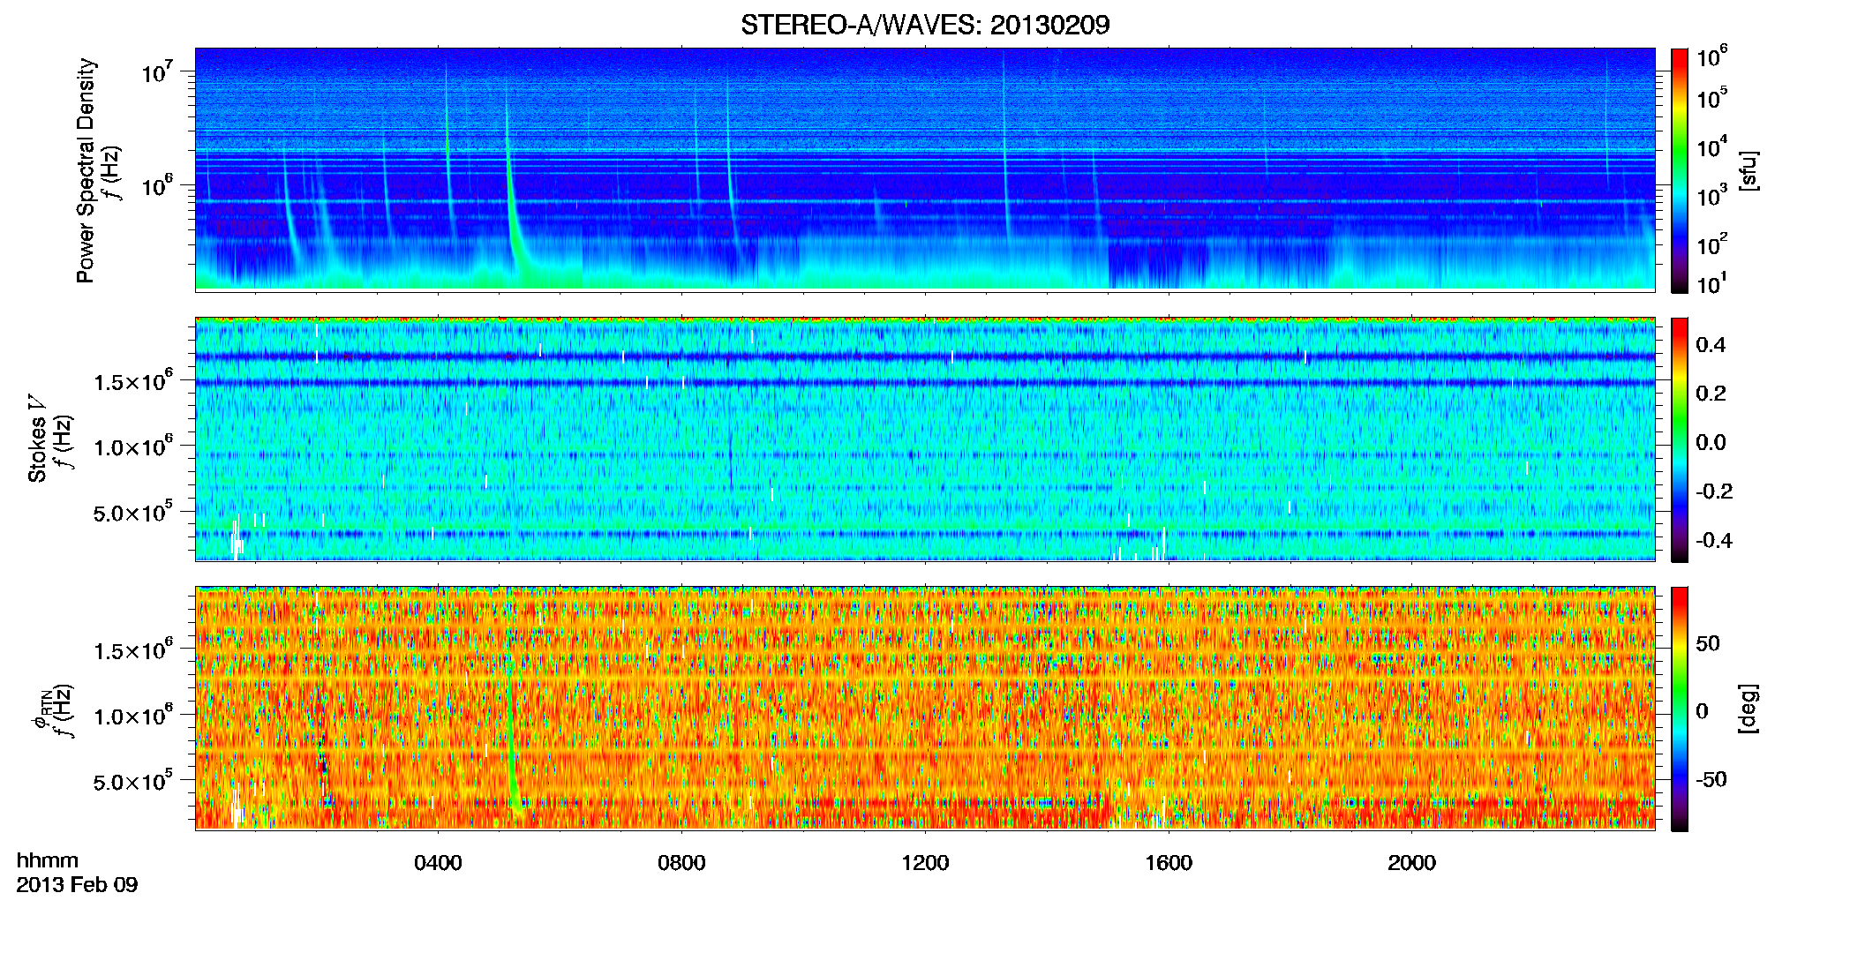
Task: Select the -0.2 value on the Stokes V color bar
Action: tap(1714, 492)
